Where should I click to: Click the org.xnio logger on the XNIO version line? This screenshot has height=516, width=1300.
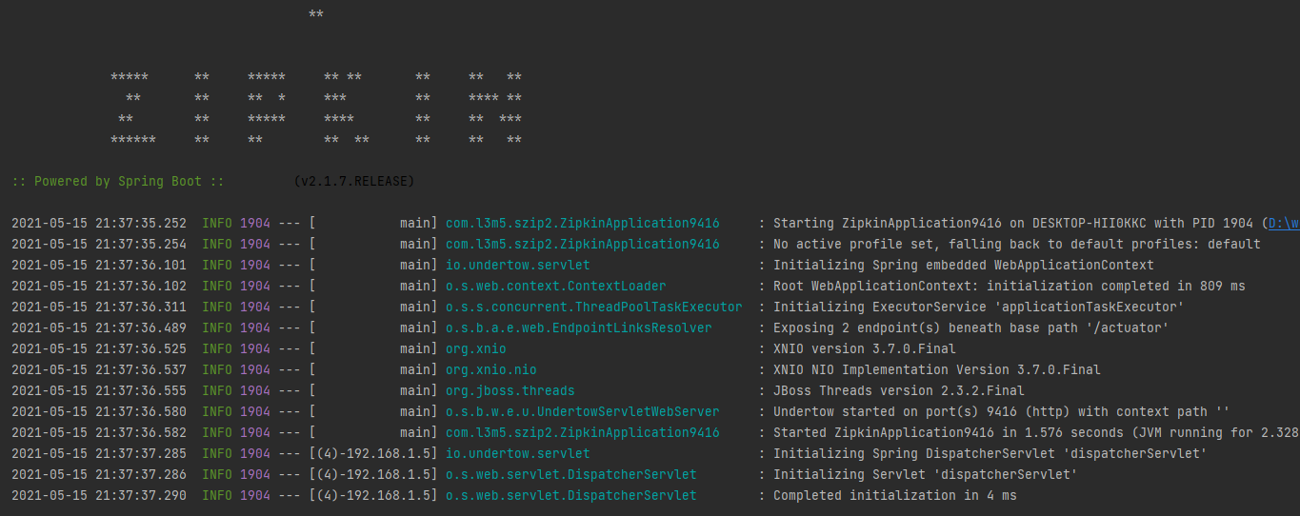(475, 349)
